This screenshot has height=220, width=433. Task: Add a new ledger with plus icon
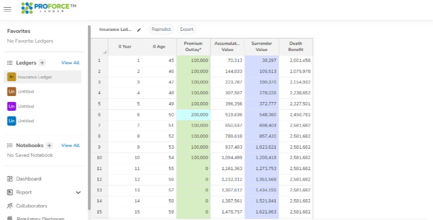[x=42, y=63]
